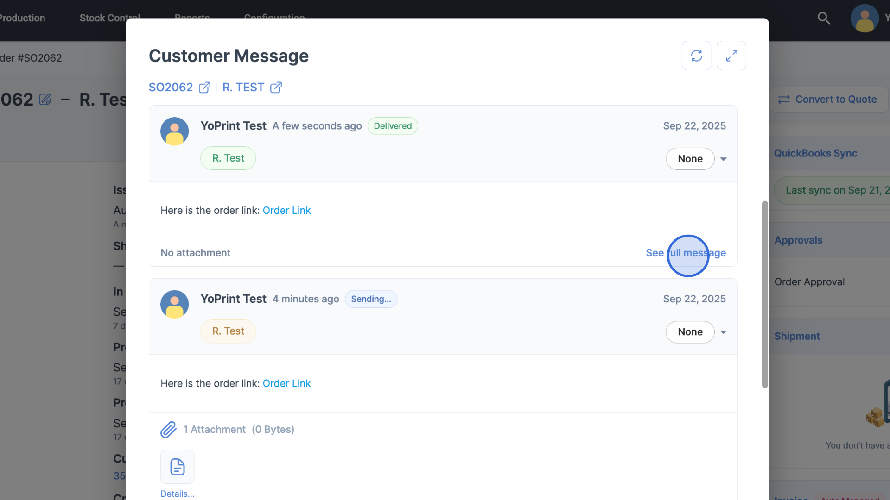The height and width of the screenshot is (500, 890).
Task: Expand the Customer Message dialog to fullscreen
Action: [x=731, y=56]
